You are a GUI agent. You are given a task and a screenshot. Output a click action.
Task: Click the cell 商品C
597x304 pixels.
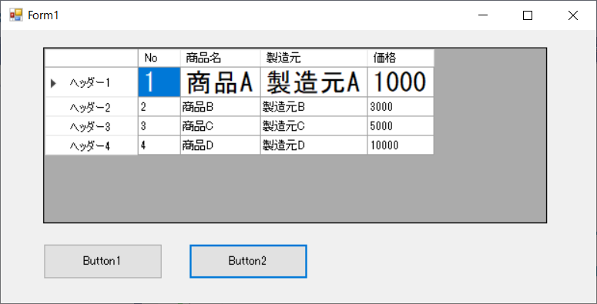click(x=220, y=126)
